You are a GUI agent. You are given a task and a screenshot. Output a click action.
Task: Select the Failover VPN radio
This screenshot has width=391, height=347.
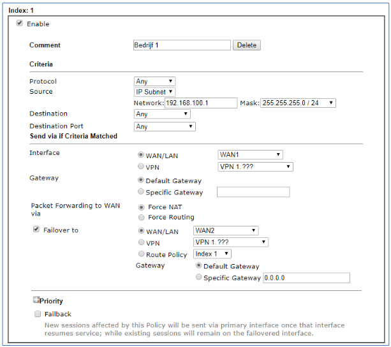click(x=142, y=242)
